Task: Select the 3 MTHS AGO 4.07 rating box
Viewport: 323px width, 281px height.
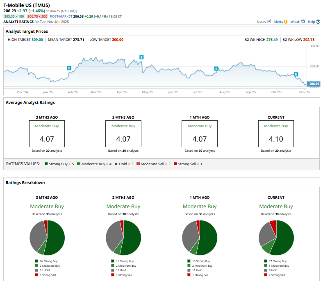Action: [x=47, y=134]
